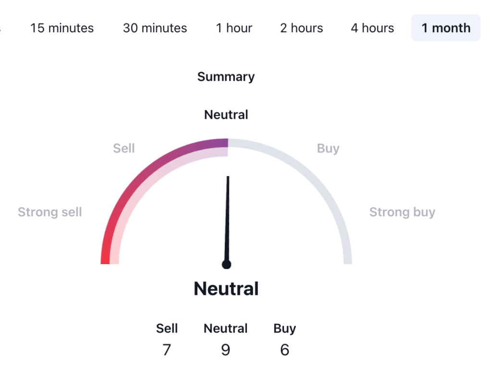Screen dimensions: 492x369
Task: Click the small Neutral label above the gauge
Action: tap(226, 115)
